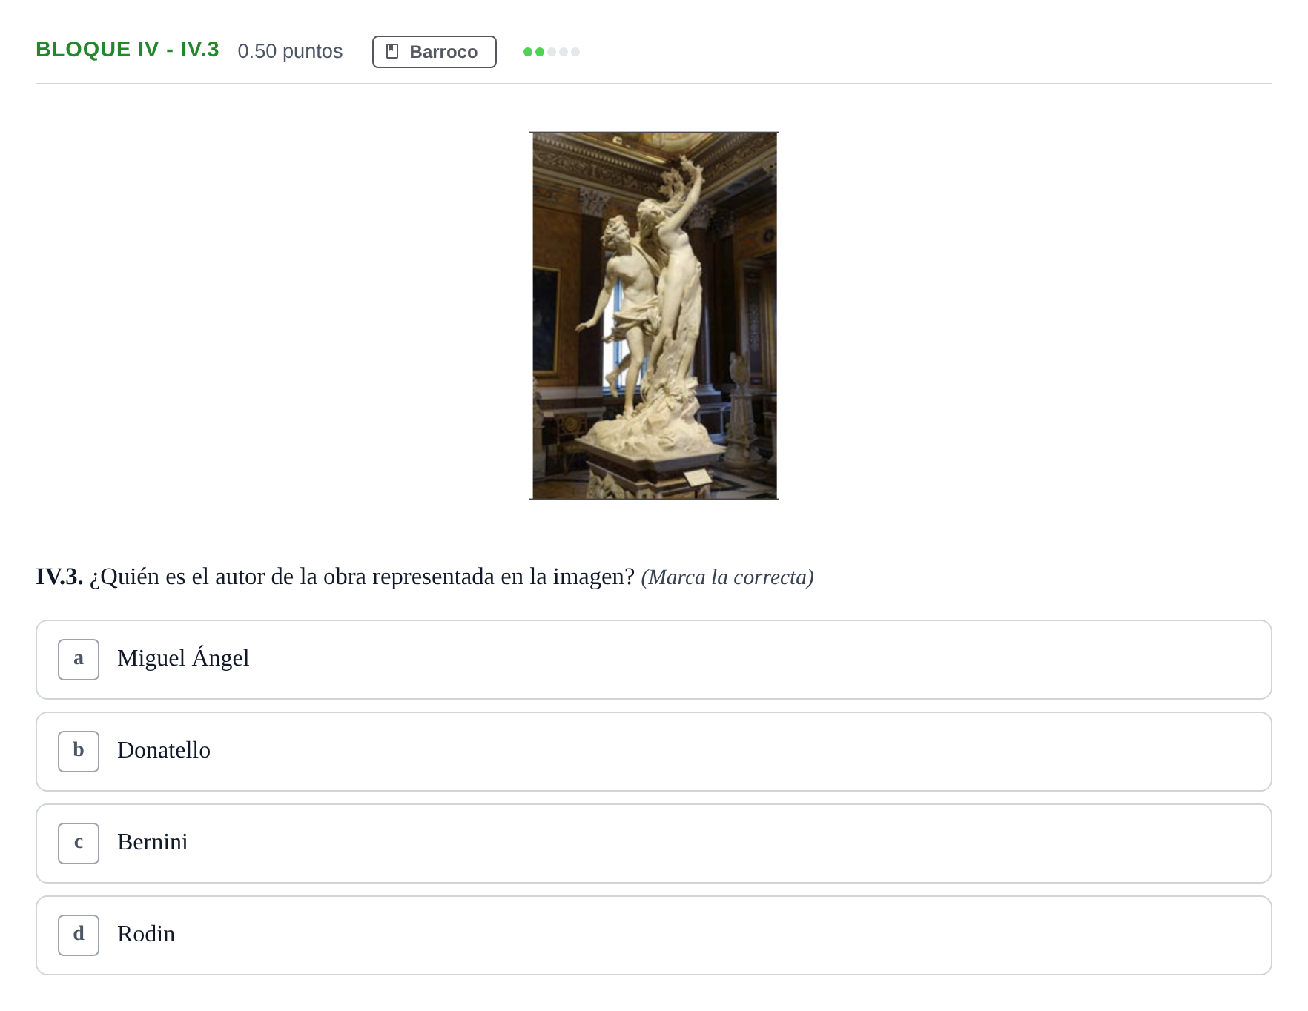Viewport: 1308px width, 1011px height.
Task: Click the question text about the autor
Action: tap(362, 577)
